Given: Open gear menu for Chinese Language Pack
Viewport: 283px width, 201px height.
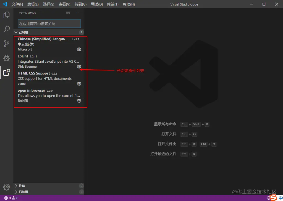Looking at the screenshot, I should pos(79,49).
